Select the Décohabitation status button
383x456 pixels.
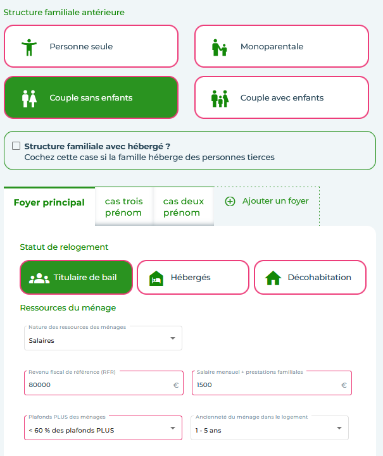tap(310, 277)
